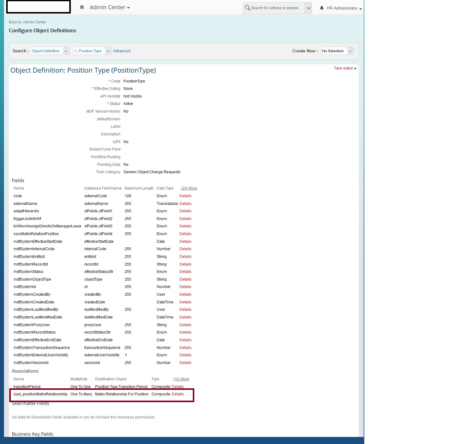Open Details for code field

tap(185, 196)
